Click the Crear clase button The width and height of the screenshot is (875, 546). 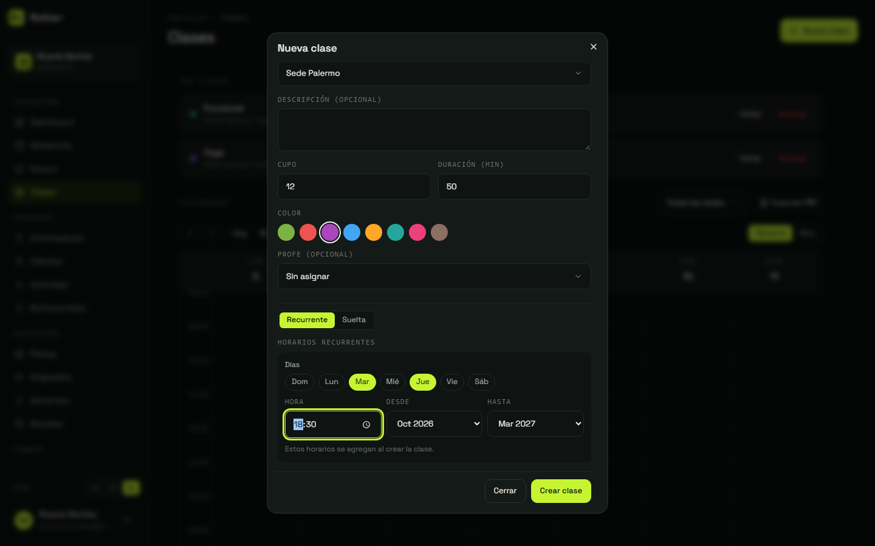coord(561,491)
